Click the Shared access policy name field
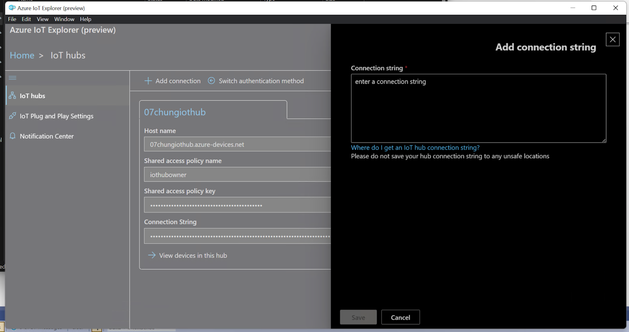This screenshot has width=629, height=332. click(237, 174)
